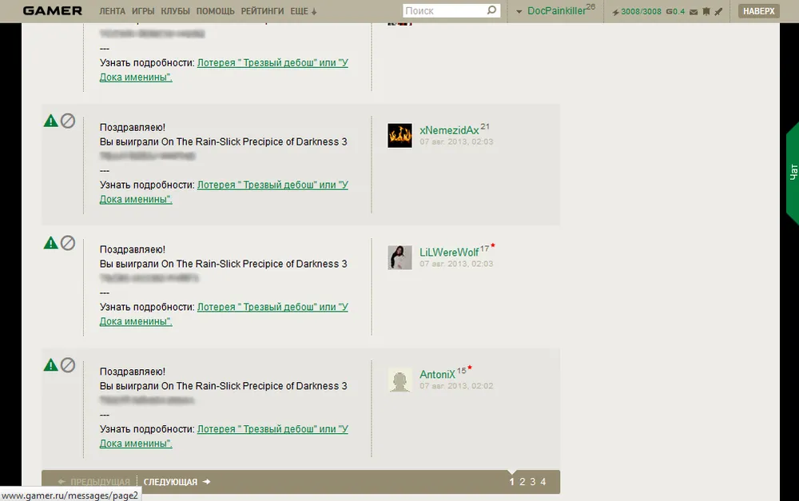Go to the ИГРЫ section
This screenshot has height=501, width=799.
pyautogui.click(x=143, y=11)
